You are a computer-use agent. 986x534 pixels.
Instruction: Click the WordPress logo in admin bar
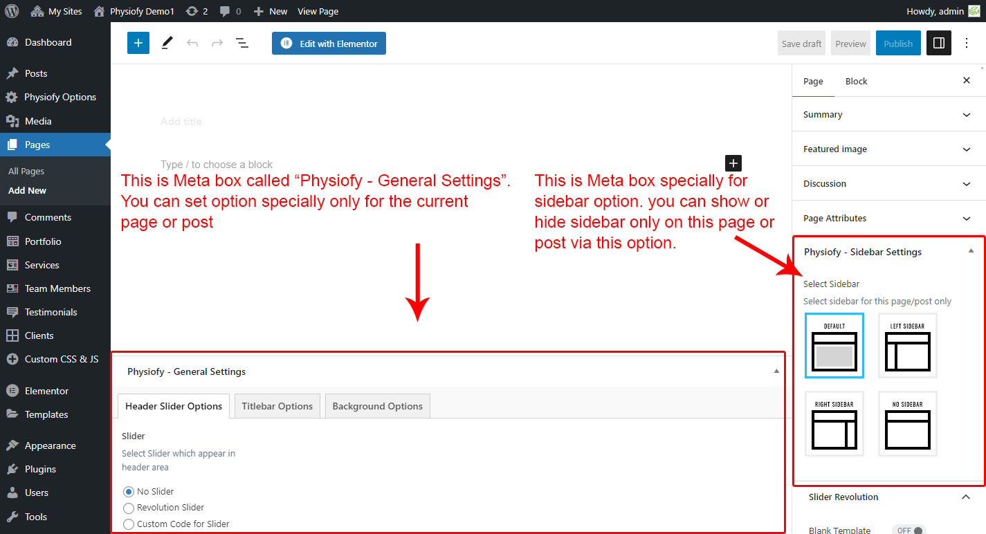tap(12, 11)
